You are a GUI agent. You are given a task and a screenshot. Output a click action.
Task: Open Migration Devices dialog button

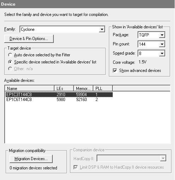point(31,159)
